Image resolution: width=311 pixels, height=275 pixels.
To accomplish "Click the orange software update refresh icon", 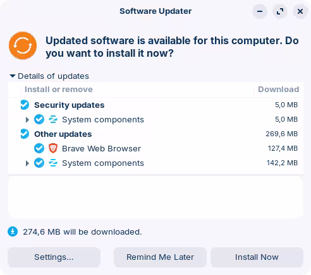I will click(23, 45).
